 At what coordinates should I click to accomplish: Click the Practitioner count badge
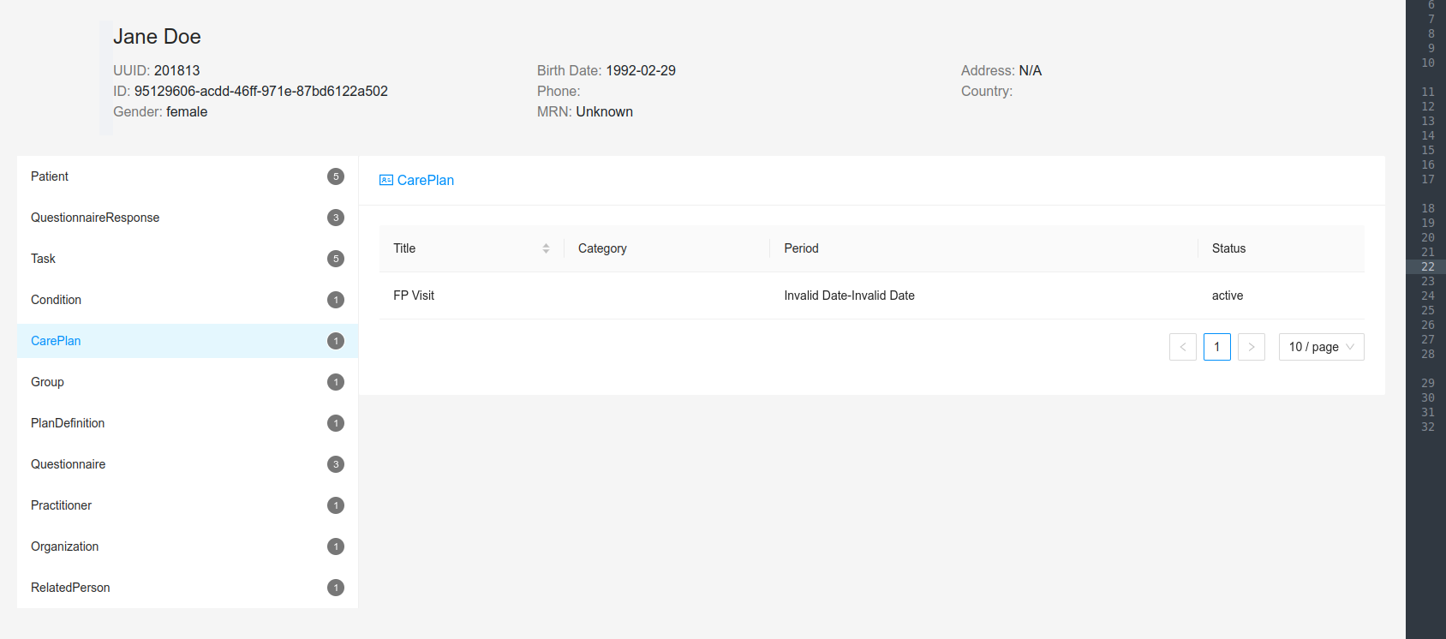[336, 505]
